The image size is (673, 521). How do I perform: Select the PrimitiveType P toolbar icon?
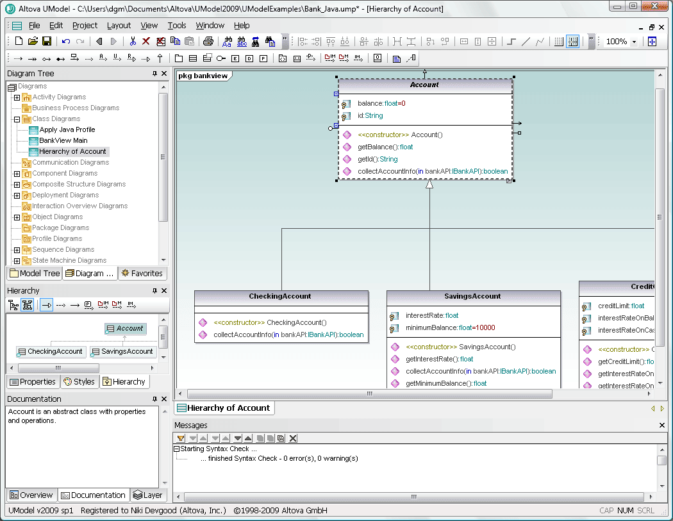click(263, 58)
